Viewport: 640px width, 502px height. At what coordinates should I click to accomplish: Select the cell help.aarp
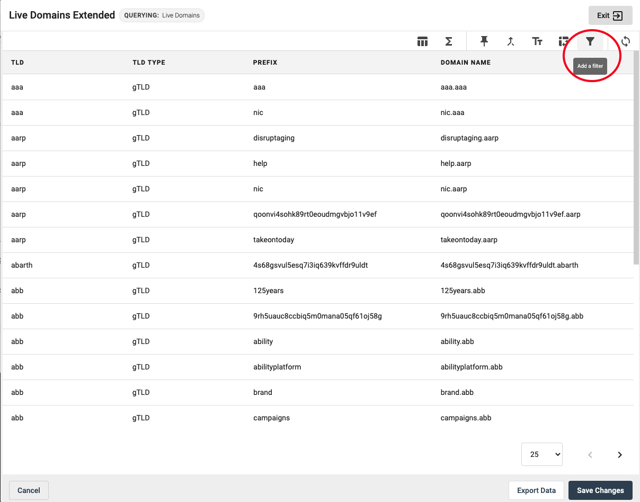(x=456, y=163)
